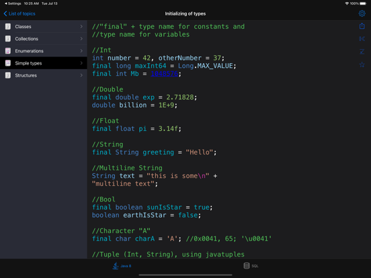Screen dimensions: 371x278
Task: Click the Collections document icon
Action: point(8,38)
